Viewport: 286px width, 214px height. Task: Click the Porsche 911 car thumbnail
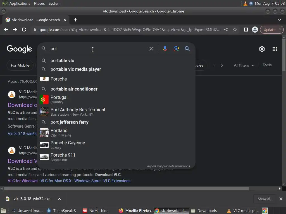click(44, 157)
